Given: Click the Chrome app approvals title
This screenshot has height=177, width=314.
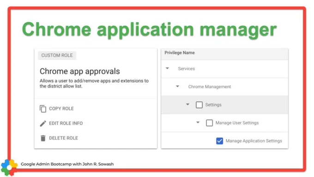Looking at the screenshot, I should (80, 71).
